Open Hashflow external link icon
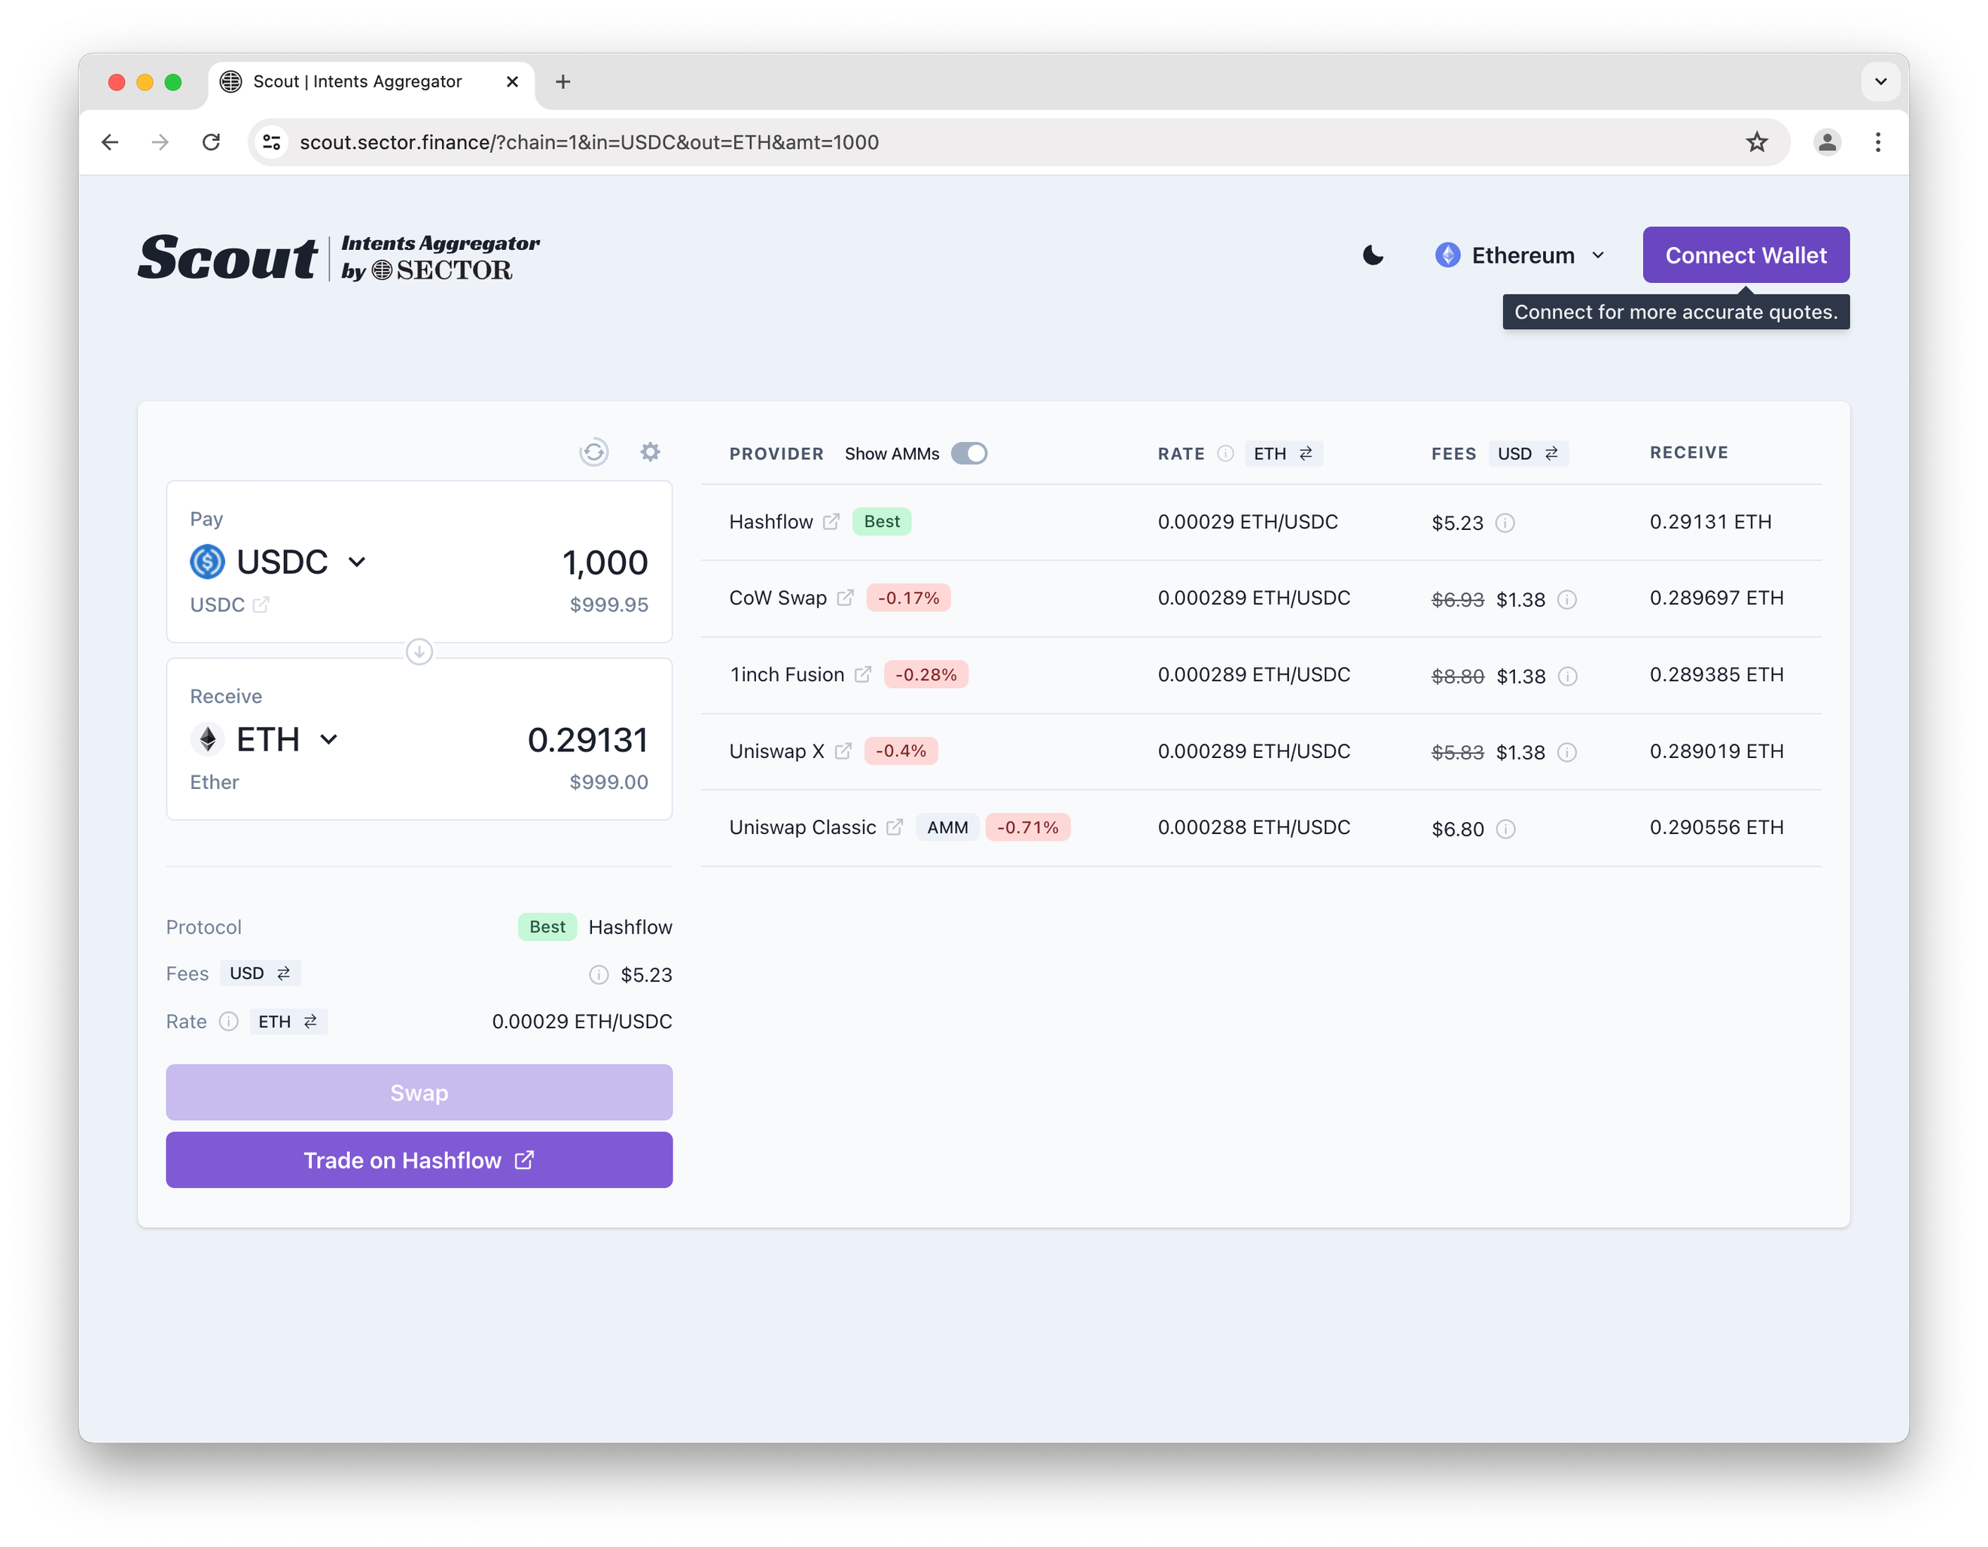 [x=831, y=522]
